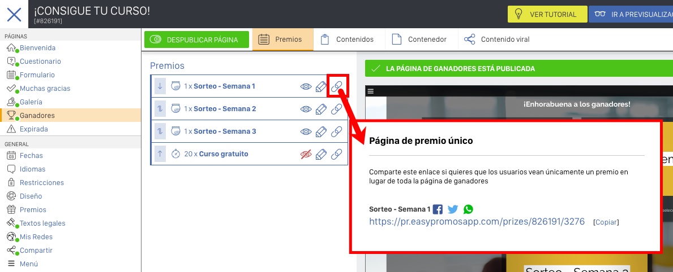This screenshot has height=272, width=673.
Task: Click the edit pencil for Sorteo - Semana 1
Action: [321, 86]
